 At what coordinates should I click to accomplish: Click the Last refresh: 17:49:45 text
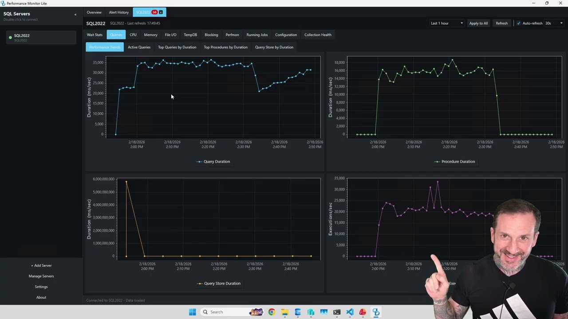click(x=143, y=23)
